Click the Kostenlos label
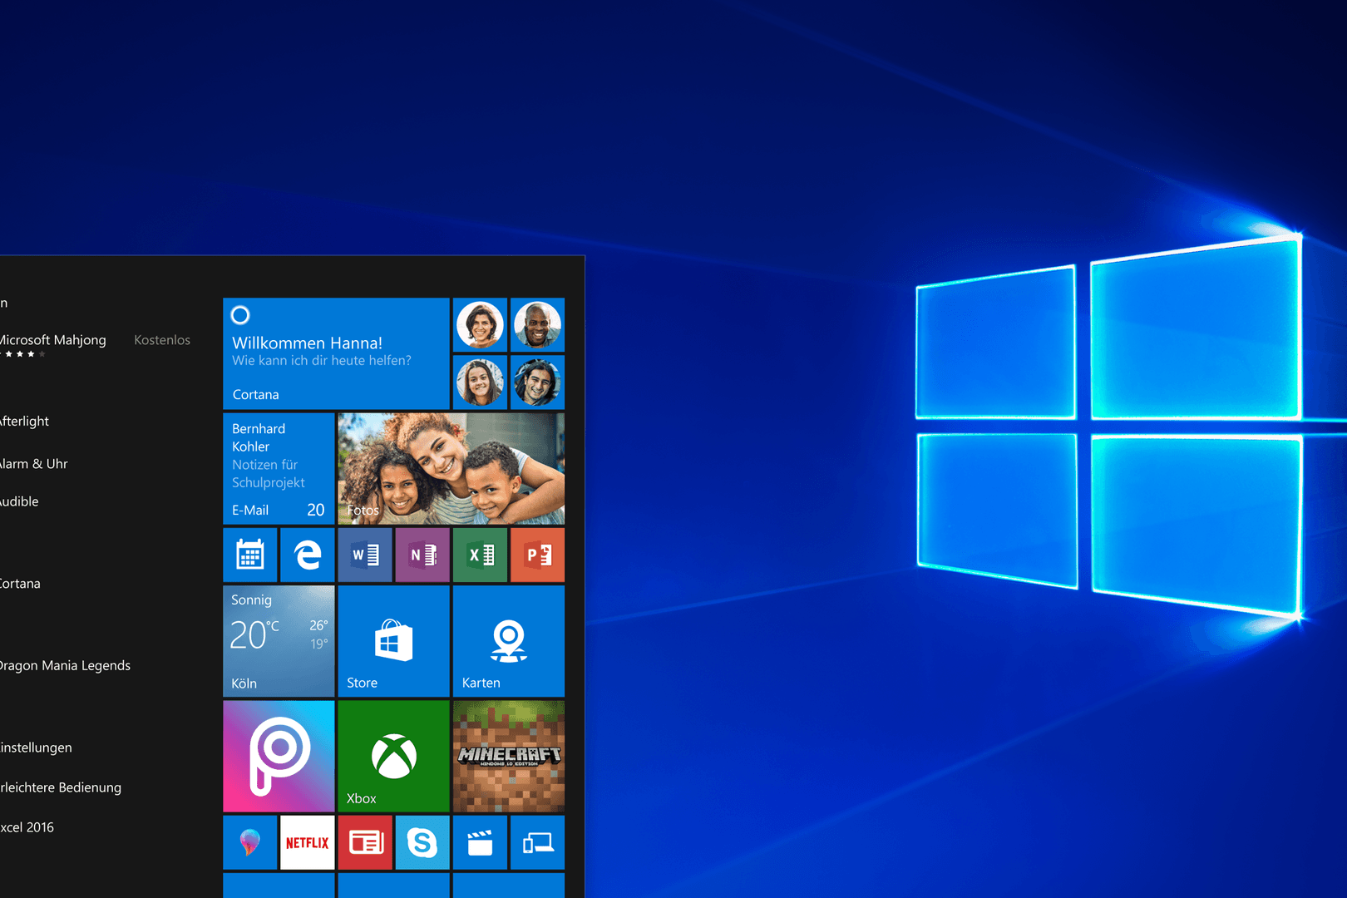This screenshot has height=898, width=1347. (162, 340)
